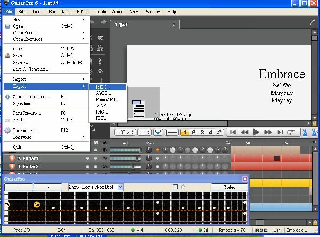This screenshot has width=320, height=237.
Task: Open Scales in fretboard window
Action: (229, 187)
